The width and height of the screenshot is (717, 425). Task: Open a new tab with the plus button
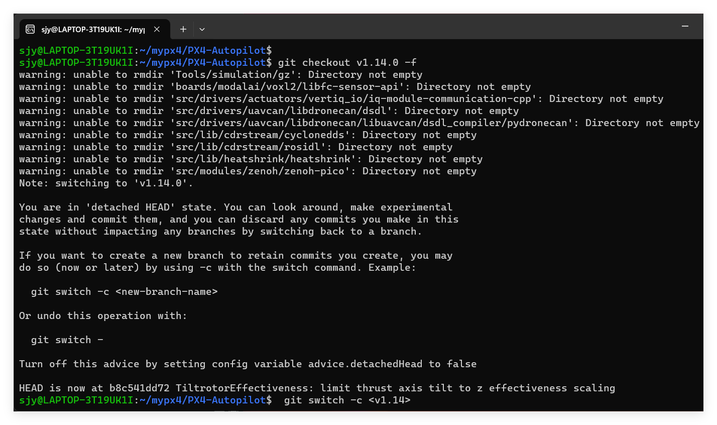tap(183, 29)
